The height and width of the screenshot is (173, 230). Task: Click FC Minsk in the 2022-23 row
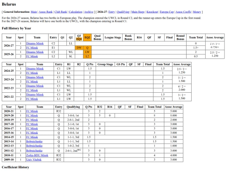click(x=32, y=90)
